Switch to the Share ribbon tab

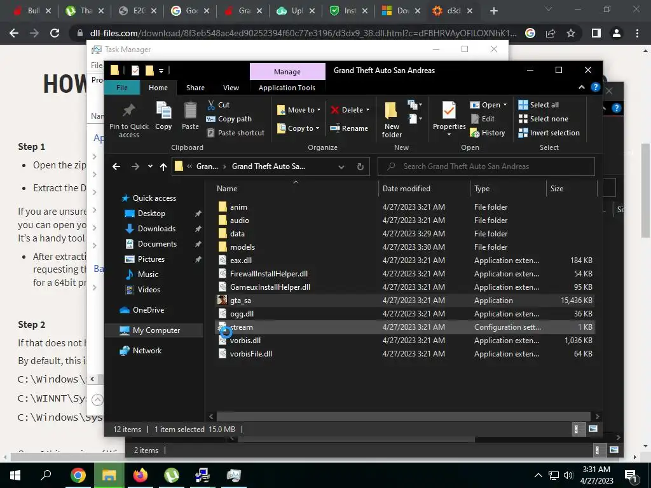(x=195, y=88)
